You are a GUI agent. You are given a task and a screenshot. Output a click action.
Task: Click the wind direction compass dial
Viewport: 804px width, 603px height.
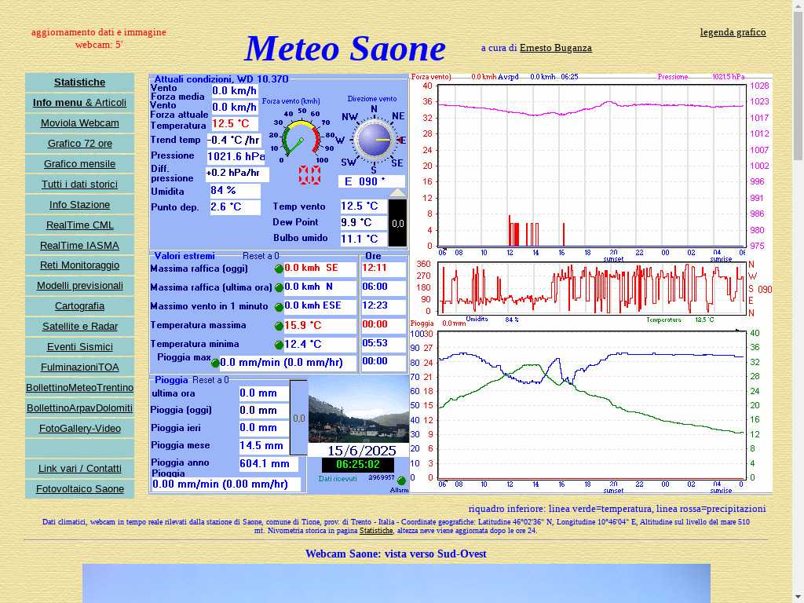(374, 139)
